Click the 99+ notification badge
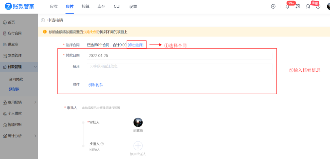Viewport: 330px width, 159px height. pyautogui.click(x=291, y=3)
